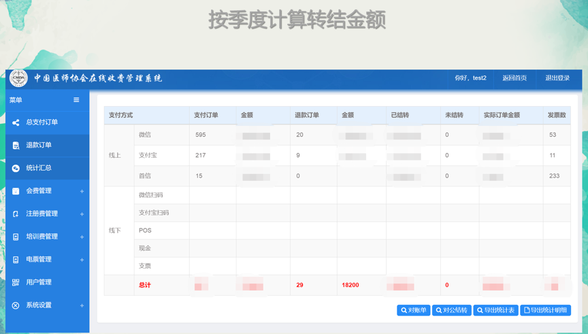Screen dimensions: 588x334
Task: Toggle the hamburger menu collapse icon
Action: [x=76, y=100]
